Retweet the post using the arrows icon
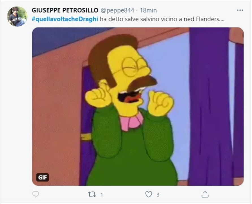The width and height of the screenshot is (252, 204). (92, 194)
